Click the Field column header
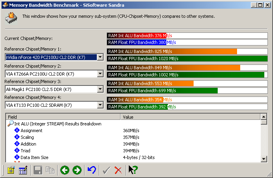The image size is (273, 178). (63, 117)
